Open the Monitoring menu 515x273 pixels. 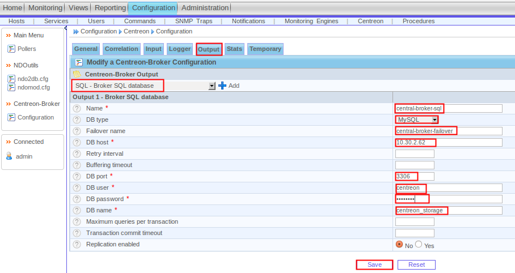[45, 8]
